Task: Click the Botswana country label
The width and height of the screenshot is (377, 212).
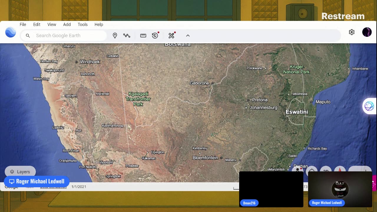Action: (x=178, y=44)
